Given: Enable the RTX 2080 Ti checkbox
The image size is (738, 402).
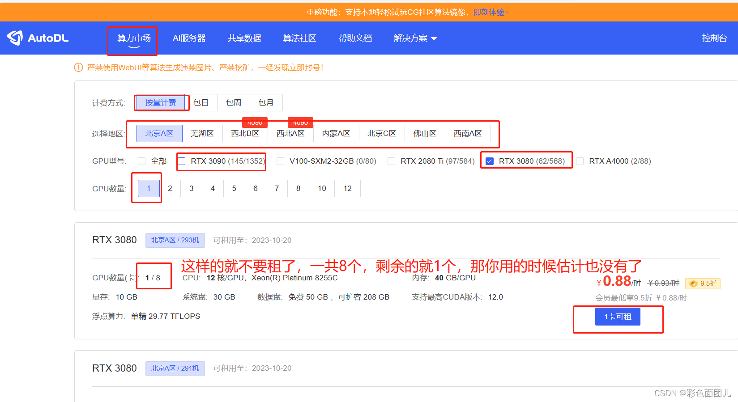Looking at the screenshot, I should coord(392,161).
